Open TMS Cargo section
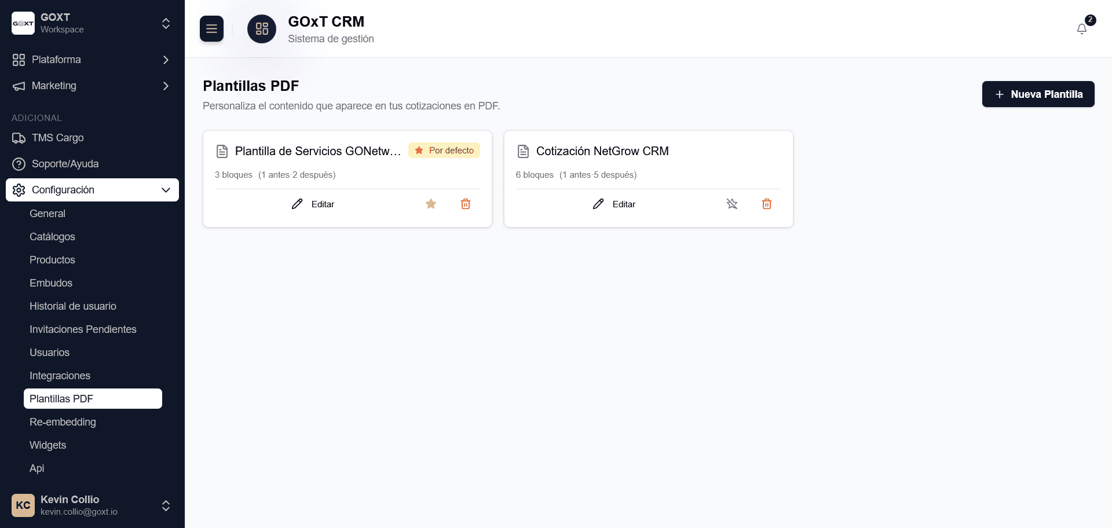 (x=92, y=138)
